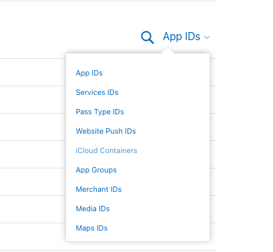Select the Pass Type IDs option
Screen dimensions: 273x252
(99, 112)
